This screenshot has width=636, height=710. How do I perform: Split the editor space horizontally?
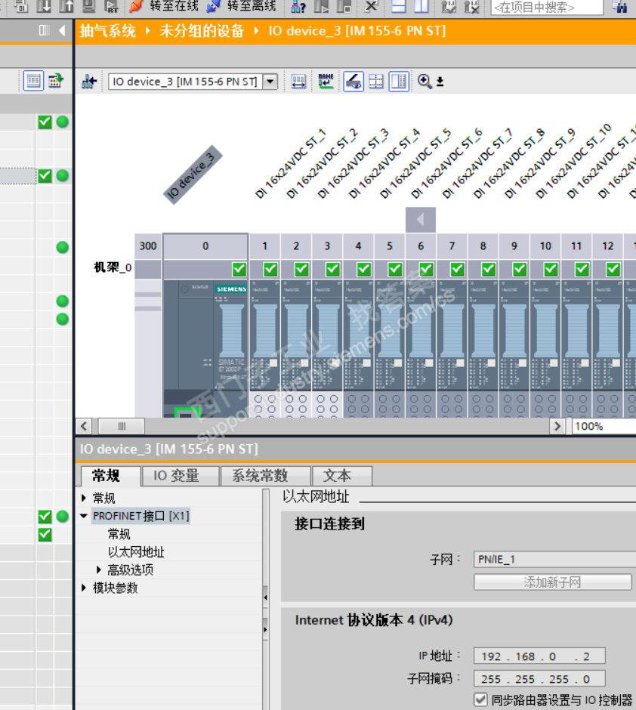(398, 6)
